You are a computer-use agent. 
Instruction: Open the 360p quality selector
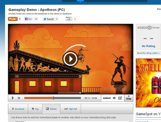click(x=128, y=98)
